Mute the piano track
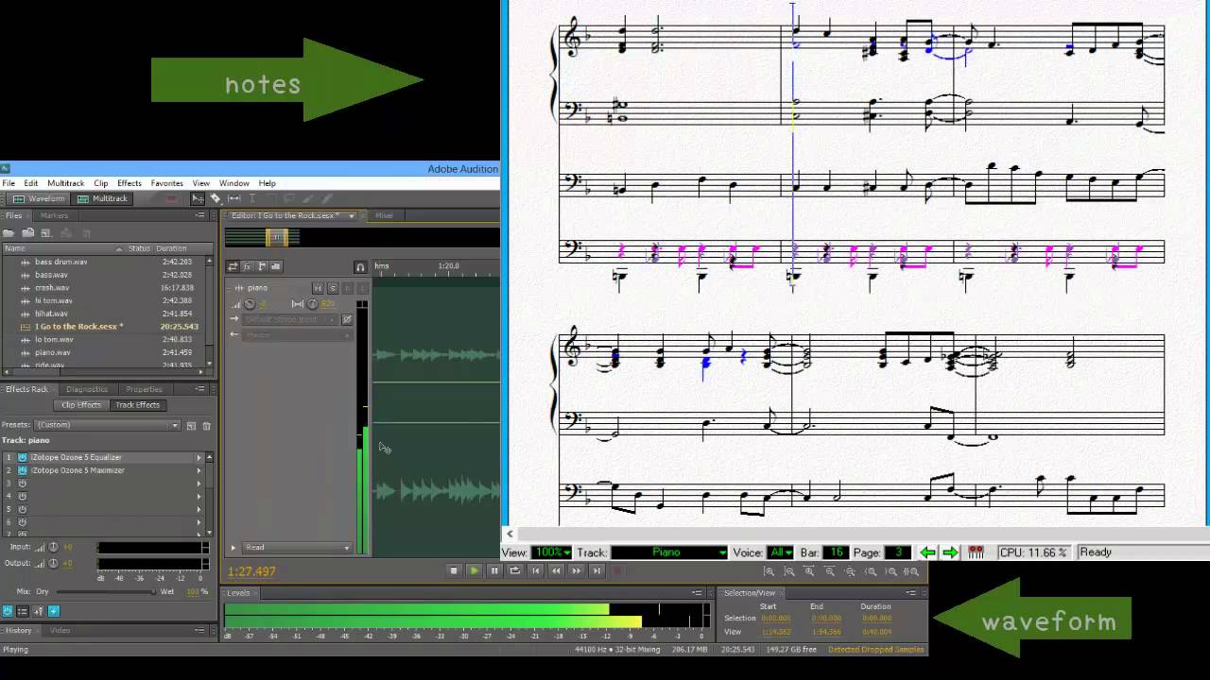The image size is (1210, 680). (x=318, y=288)
